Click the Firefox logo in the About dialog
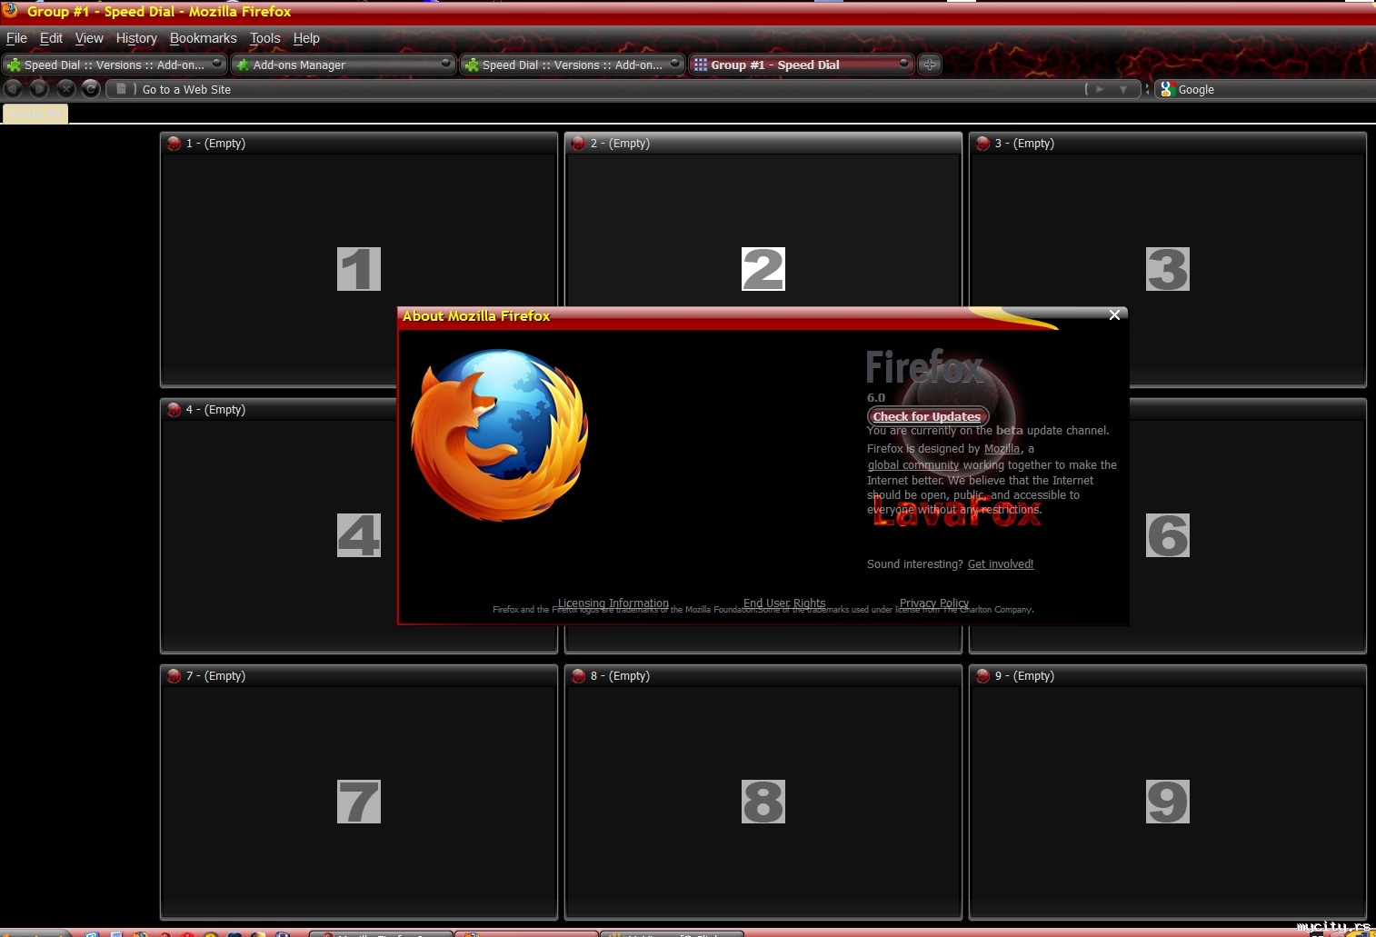 click(499, 435)
